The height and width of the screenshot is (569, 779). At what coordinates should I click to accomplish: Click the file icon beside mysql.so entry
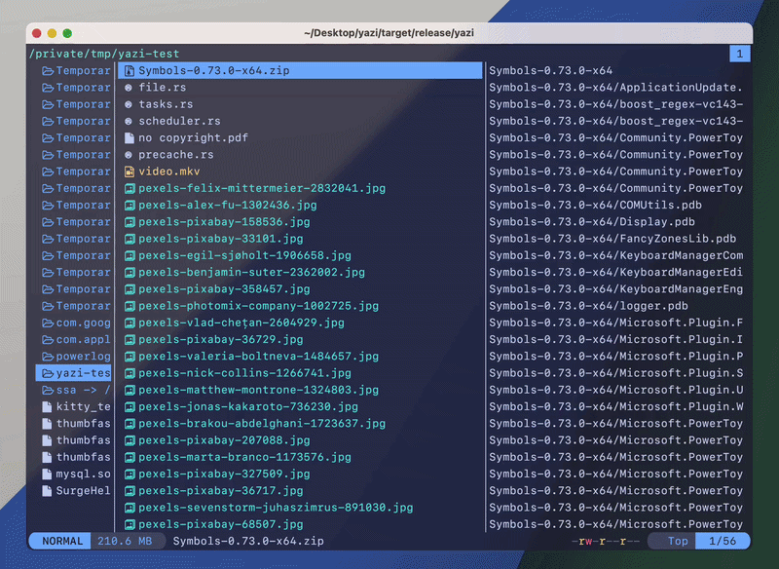coord(47,474)
